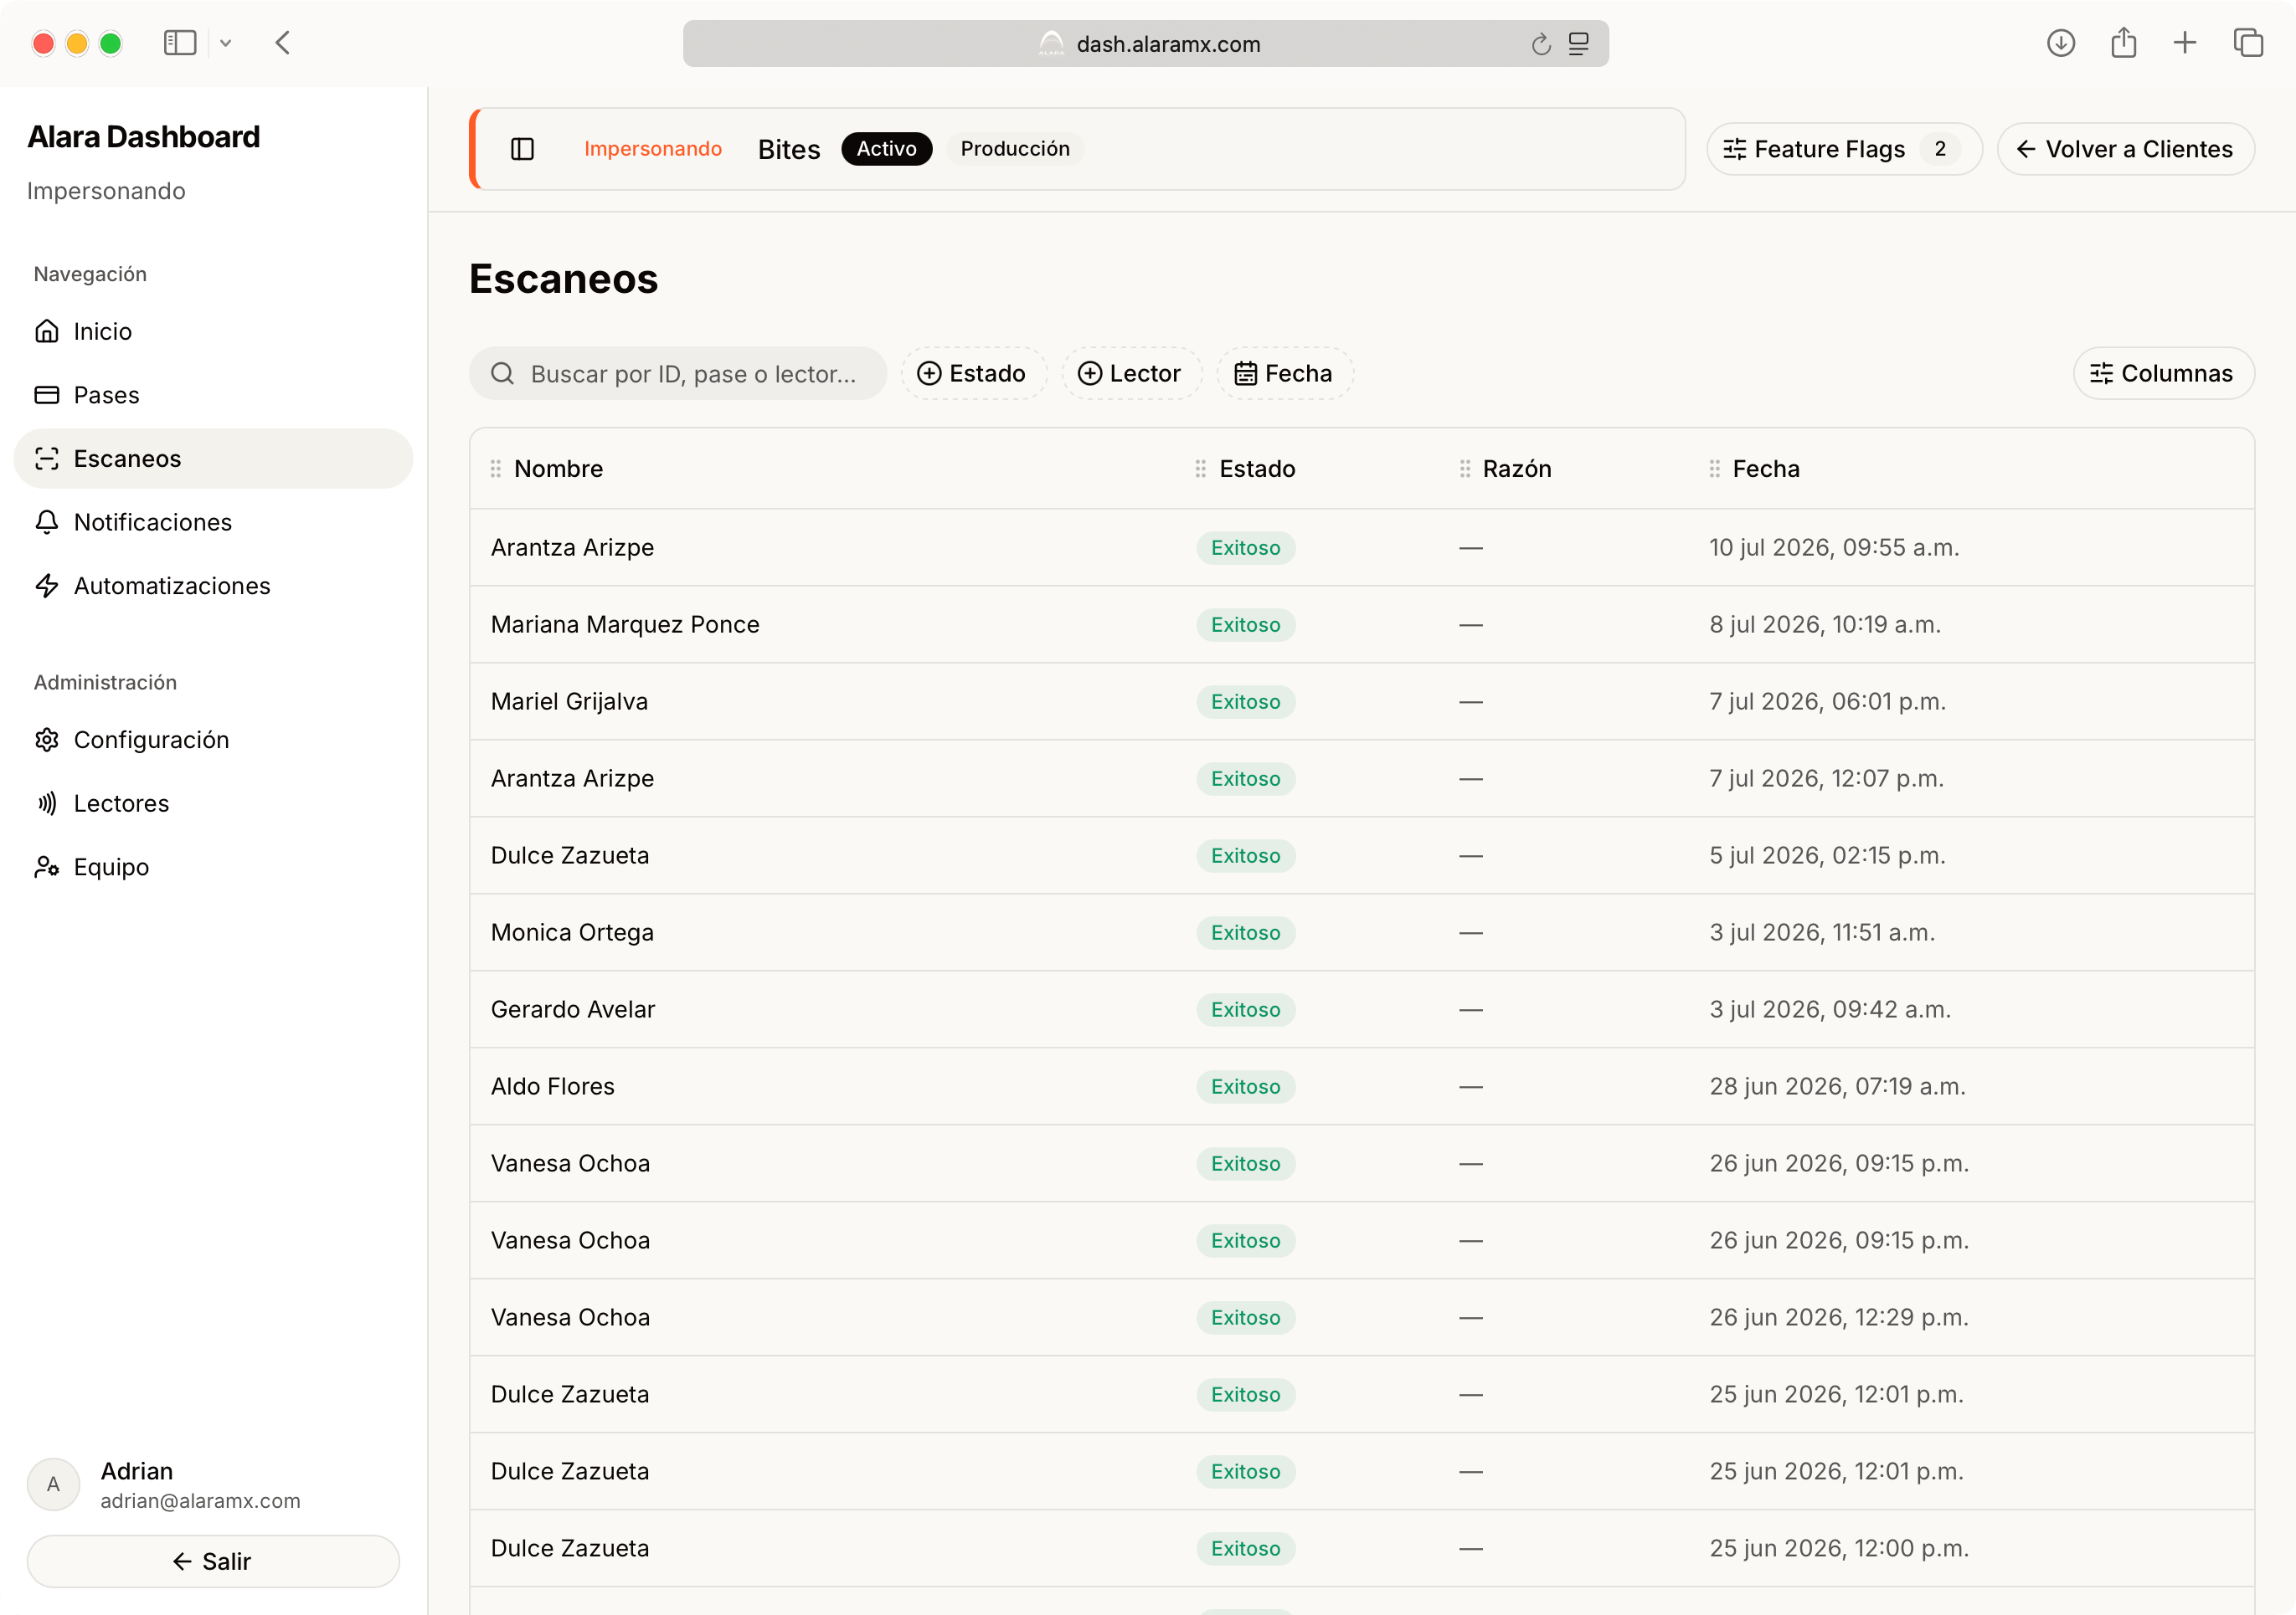Viewport: 2296px width, 1615px height.
Task: Click the Inicio home icon
Action: [47, 331]
